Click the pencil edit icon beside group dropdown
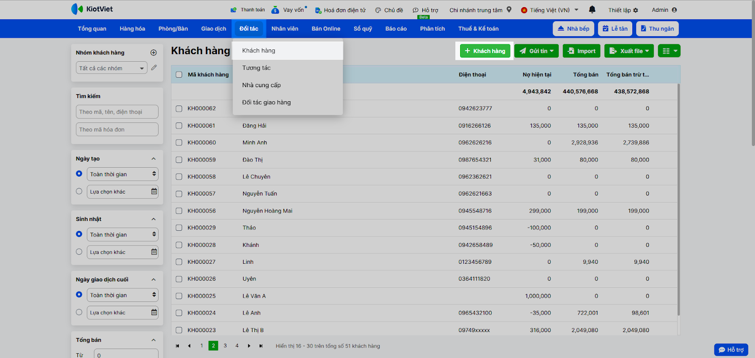 pos(154,68)
